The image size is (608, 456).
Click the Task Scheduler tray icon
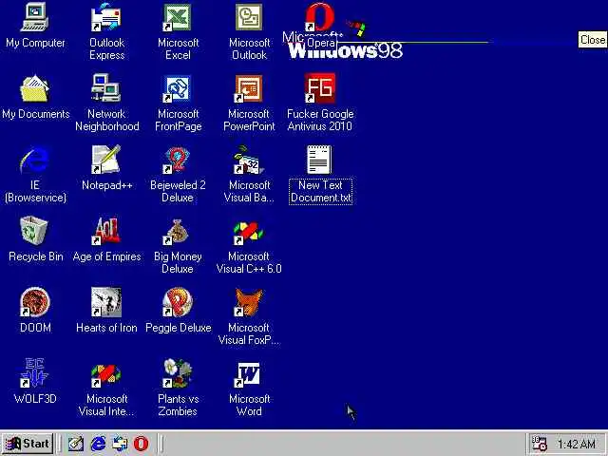(x=539, y=444)
